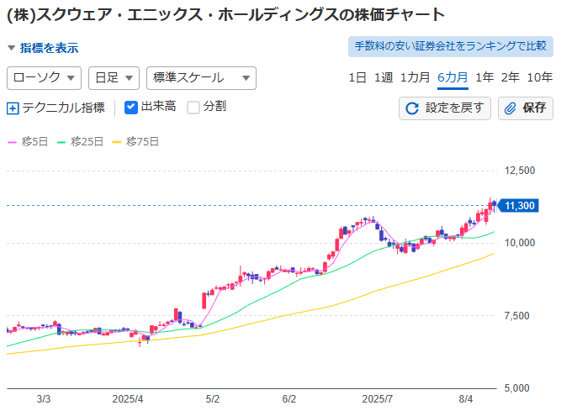Select the 1日 period tab

(357, 77)
